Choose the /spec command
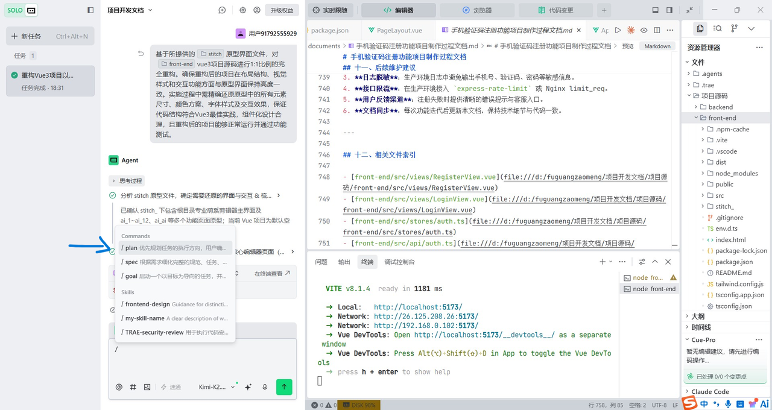Image resolution: width=772 pixels, height=410 pixels. click(x=174, y=262)
